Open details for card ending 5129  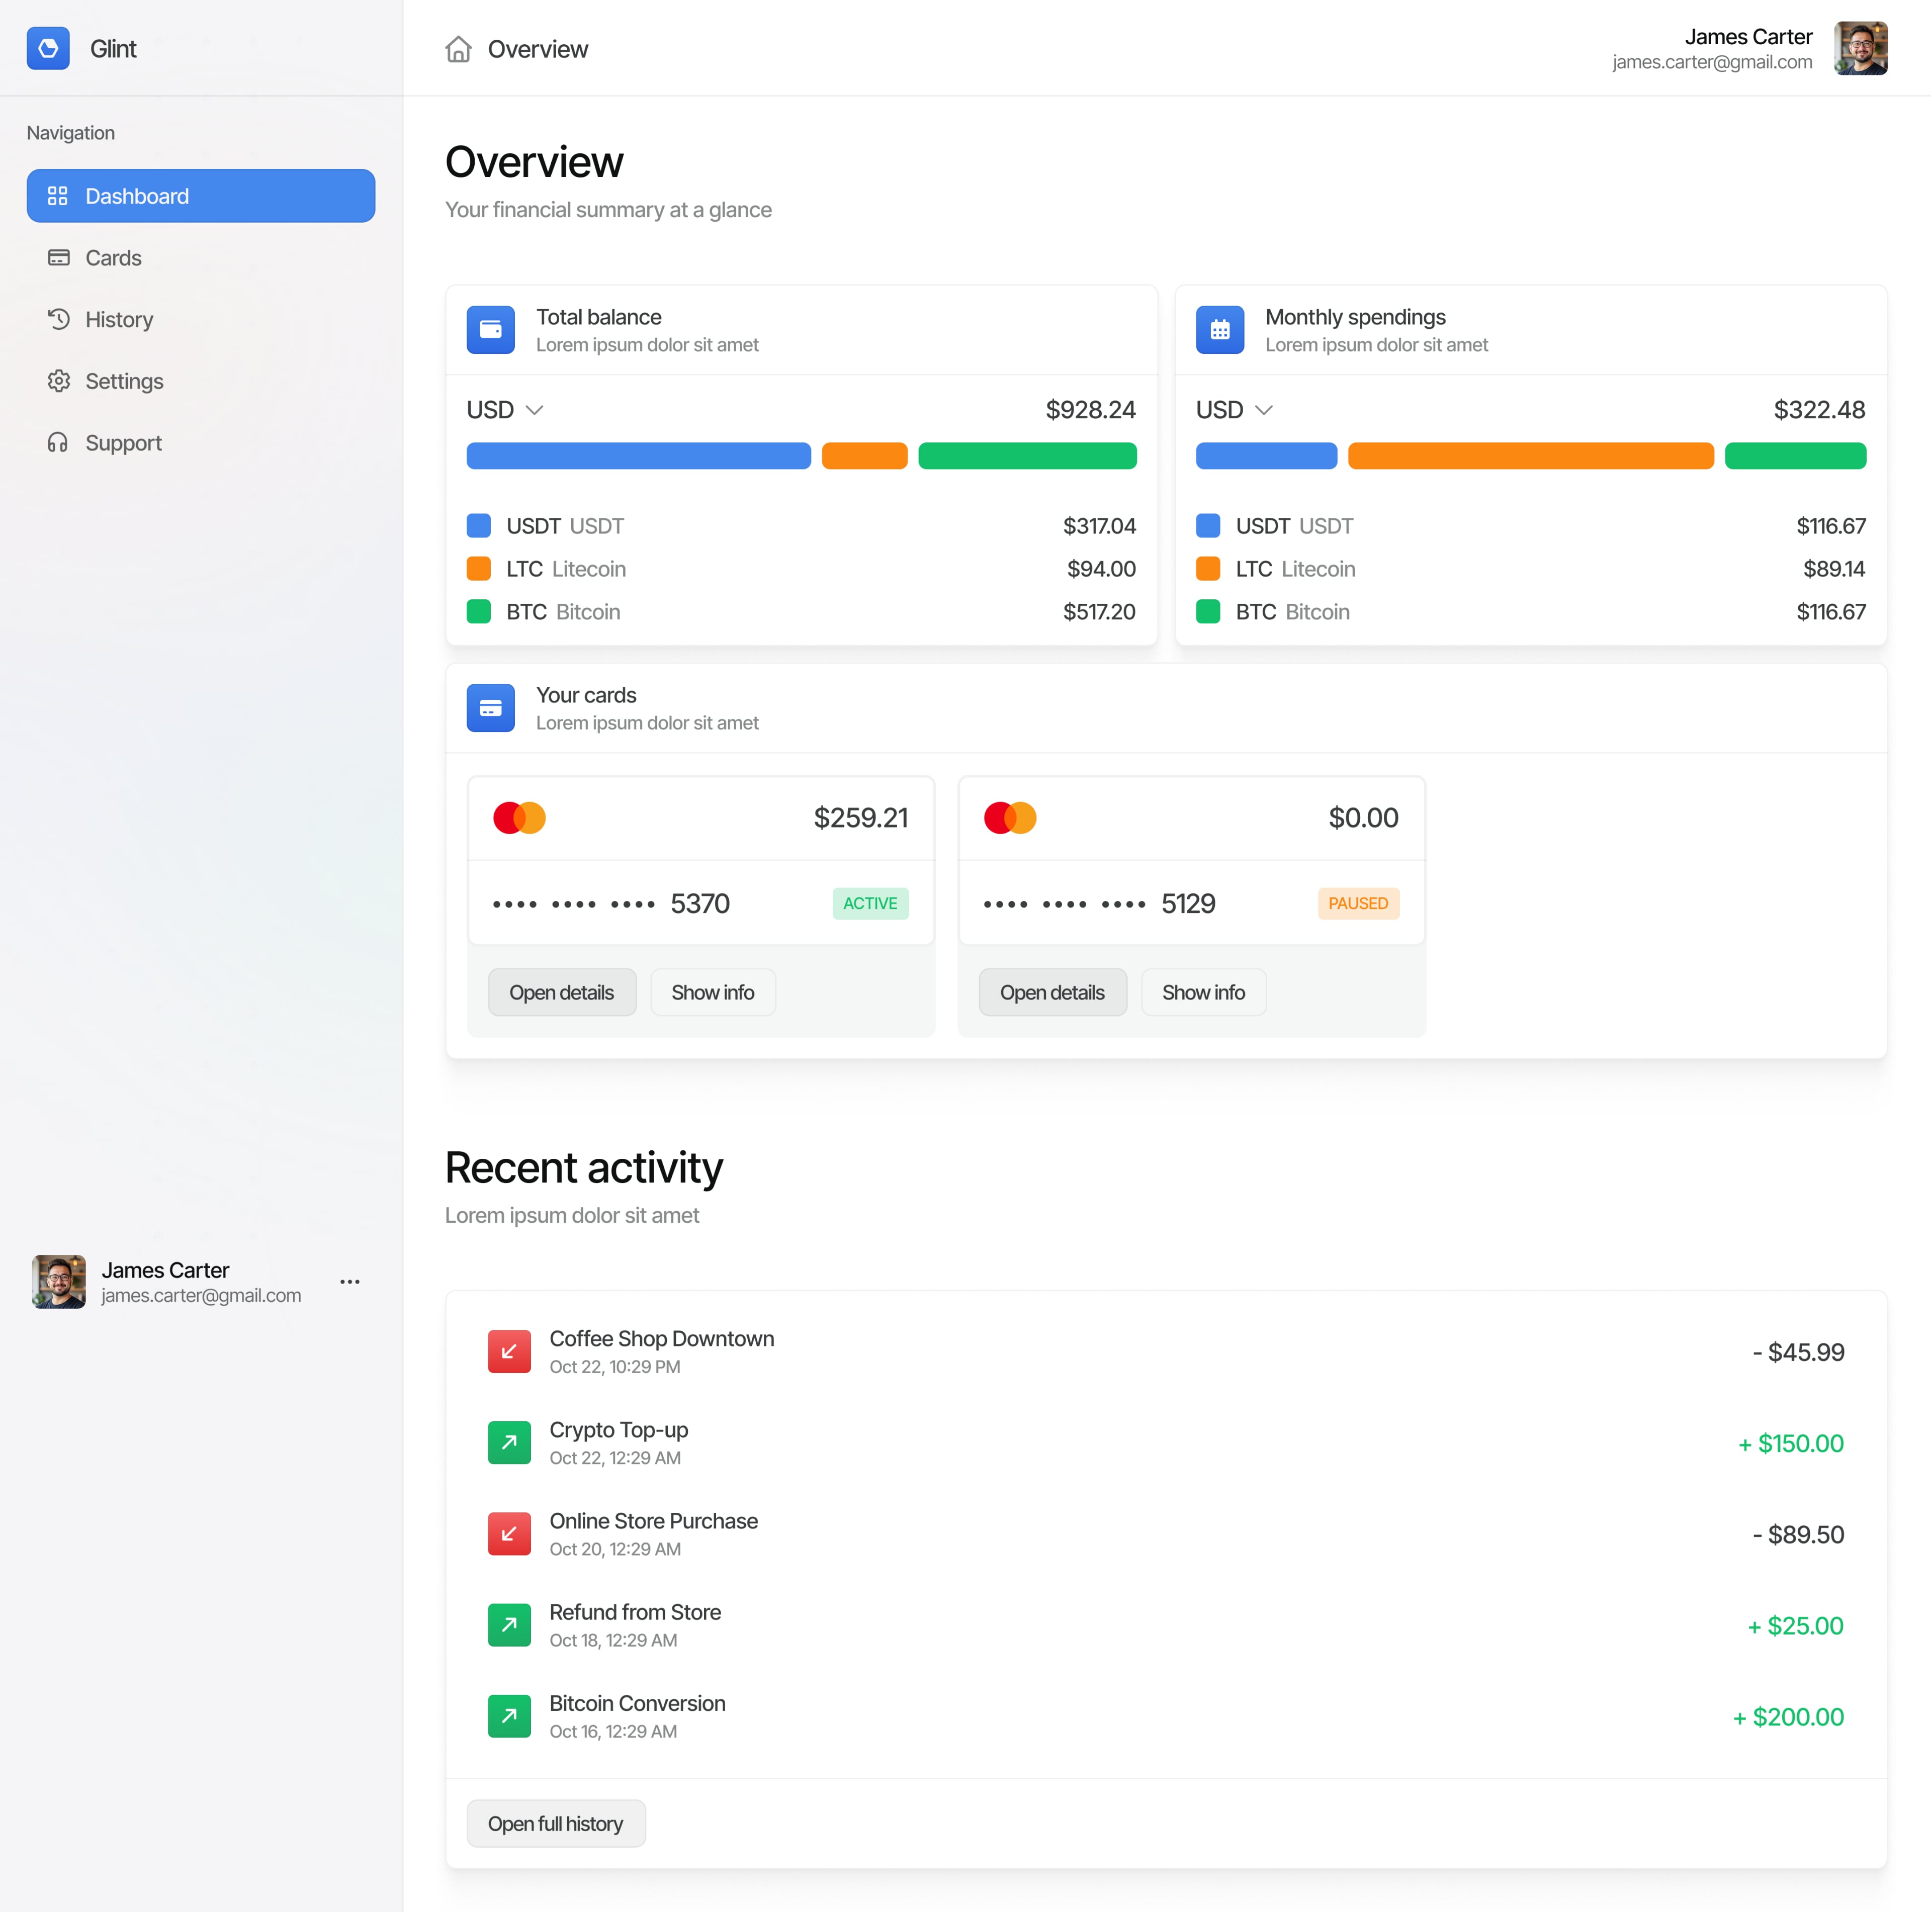(x=1052, y=992)
